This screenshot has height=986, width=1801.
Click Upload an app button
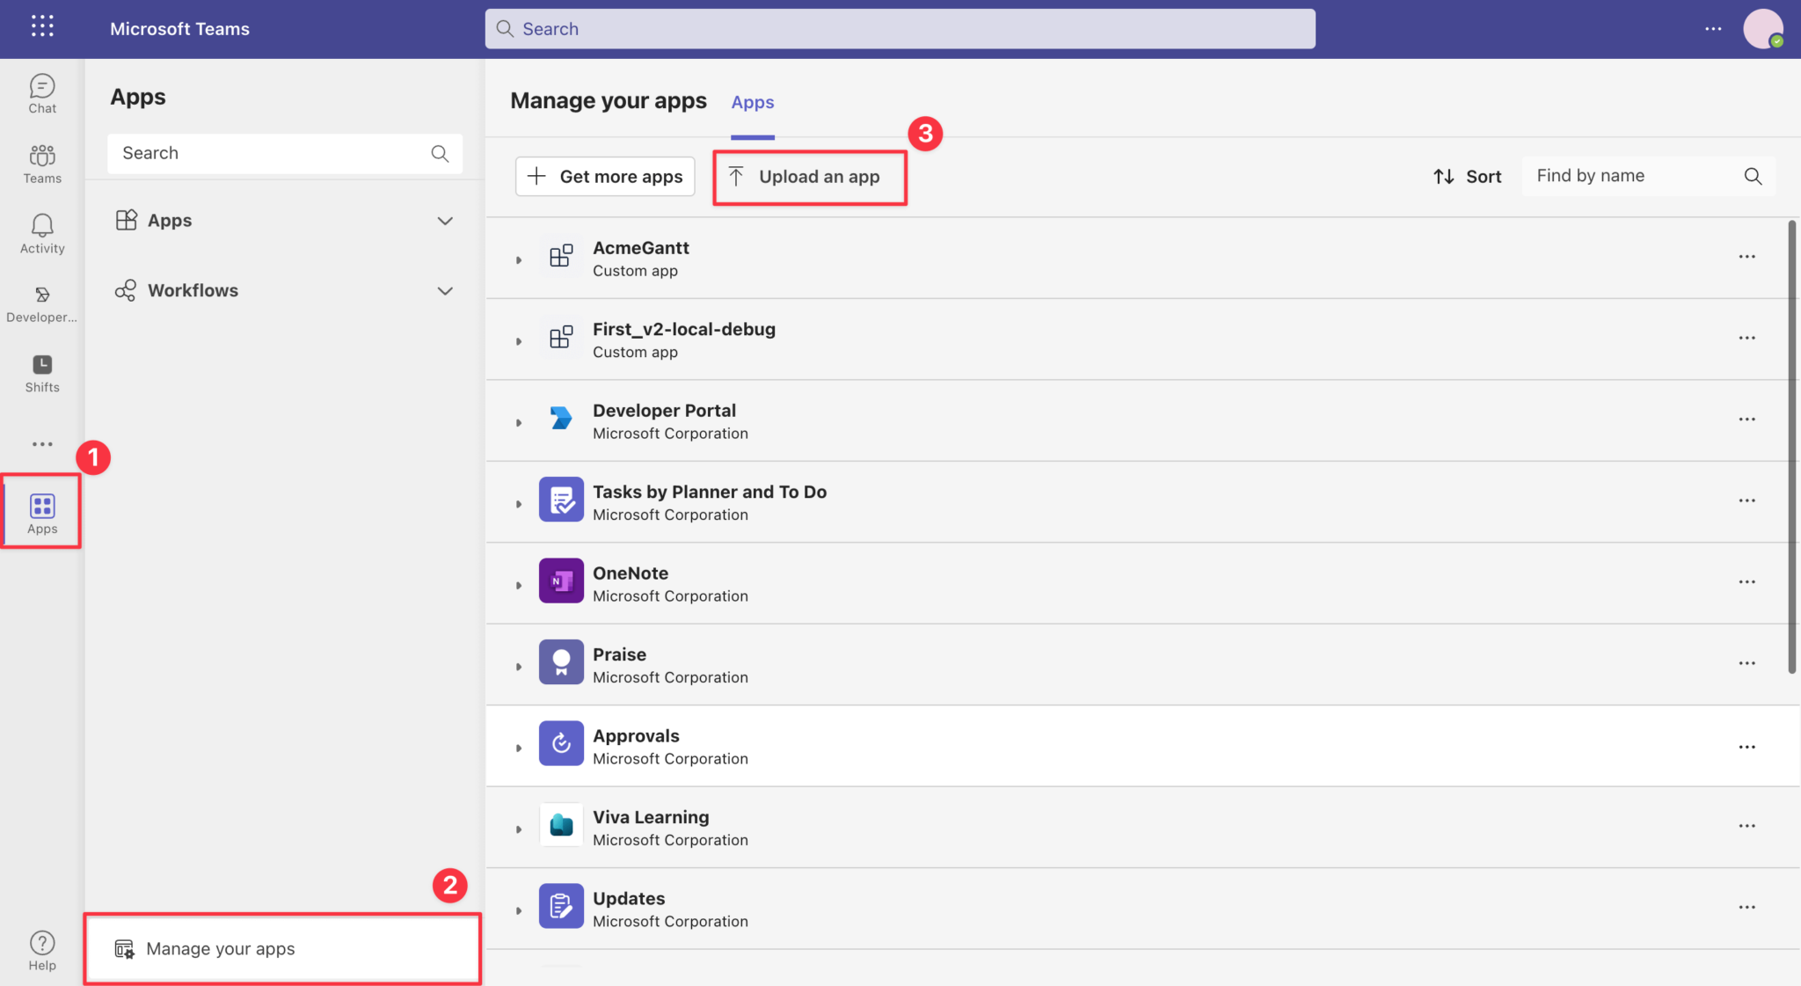click(x=809, y=177)
